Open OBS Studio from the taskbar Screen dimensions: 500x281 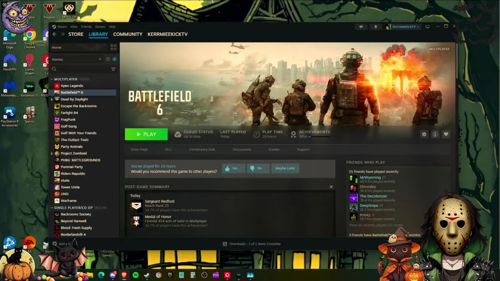click(x=204, y=275)
